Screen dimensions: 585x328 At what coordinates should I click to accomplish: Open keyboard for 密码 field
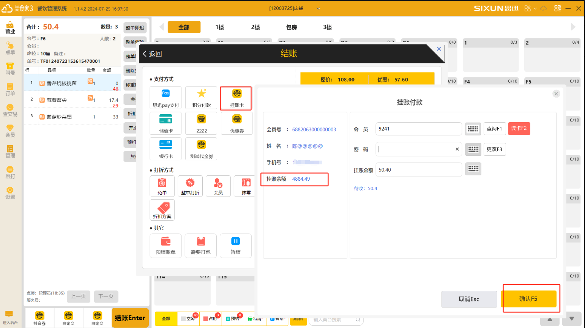(473, 149)
